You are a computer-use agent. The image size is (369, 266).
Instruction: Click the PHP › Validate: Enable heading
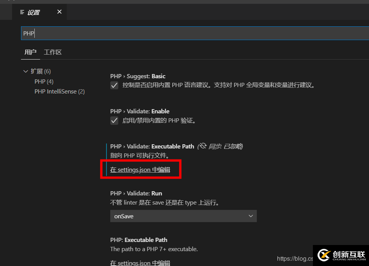click(140, 111)
